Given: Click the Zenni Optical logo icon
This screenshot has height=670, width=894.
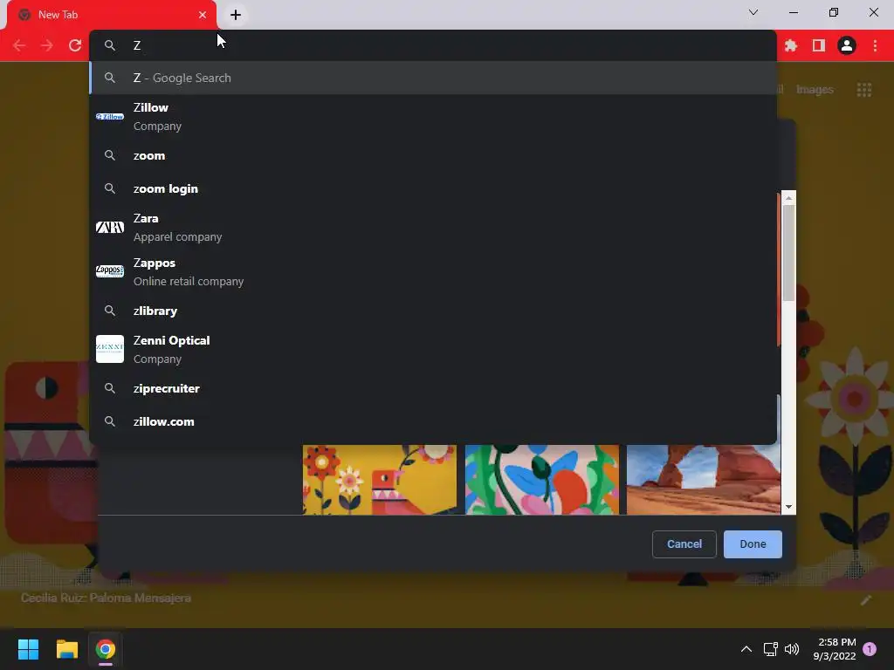Looking at the screenshot, I should (x=110, y=349).
